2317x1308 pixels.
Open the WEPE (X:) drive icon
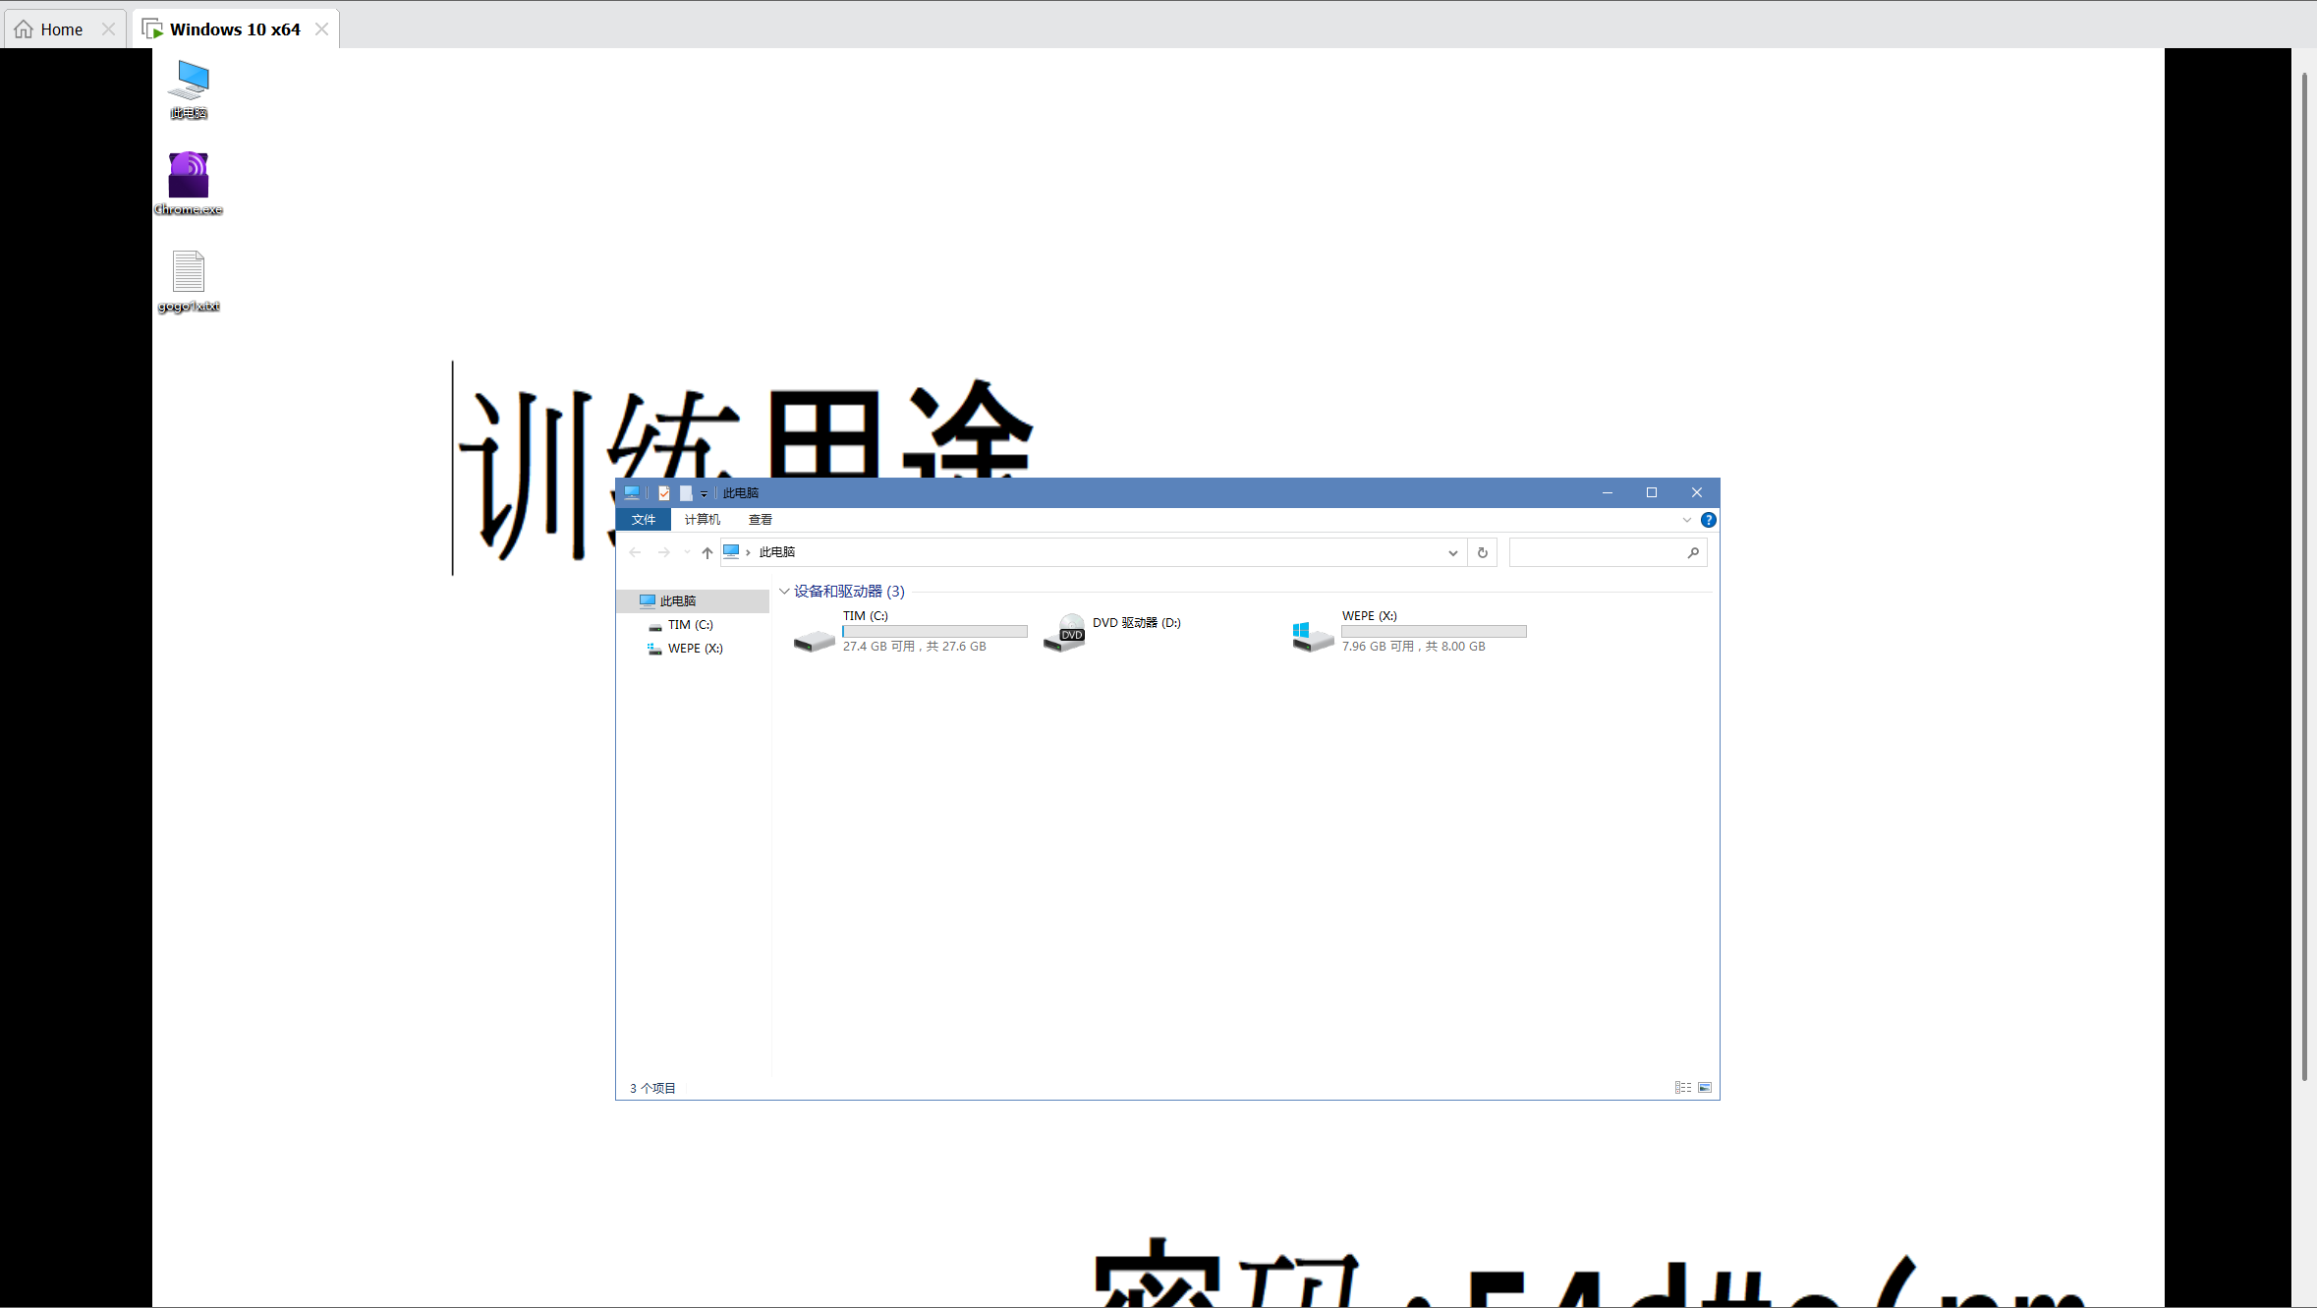(1314, 636)
